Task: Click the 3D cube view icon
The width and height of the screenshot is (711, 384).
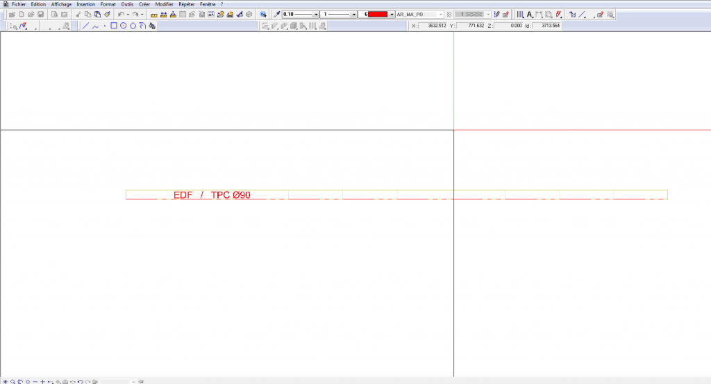Action: tap(249, 14)
